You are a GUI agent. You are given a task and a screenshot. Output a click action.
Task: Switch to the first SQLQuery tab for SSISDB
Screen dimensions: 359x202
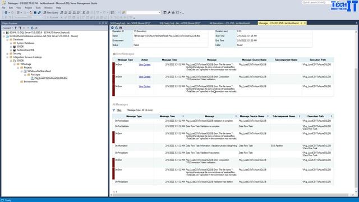(x=130, y=23)
